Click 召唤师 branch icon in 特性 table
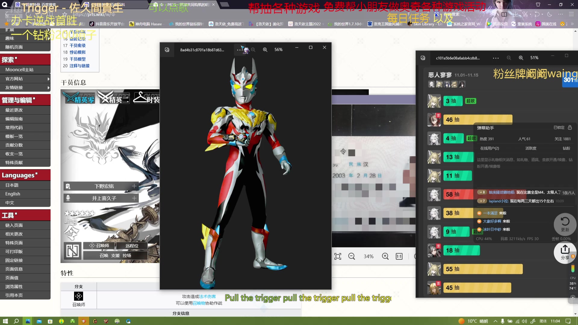The width and height of the screenshot is (578, 325). (79, 296)
